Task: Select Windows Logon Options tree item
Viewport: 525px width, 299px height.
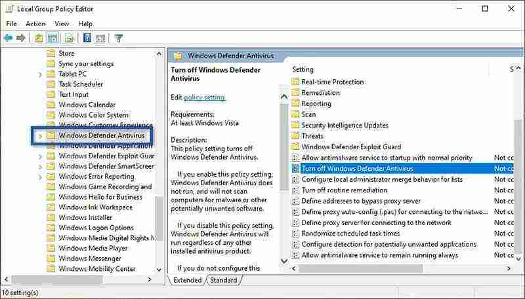Action: click(96, 228)
